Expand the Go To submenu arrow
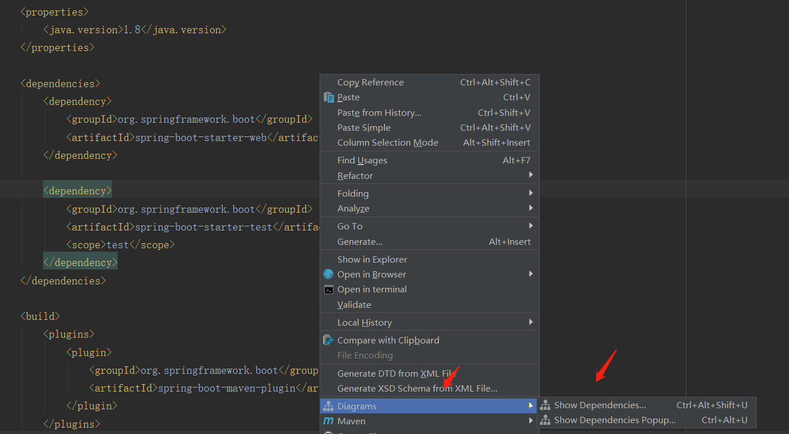The width and height of the screenshot is (789, 434). [531, 225]
